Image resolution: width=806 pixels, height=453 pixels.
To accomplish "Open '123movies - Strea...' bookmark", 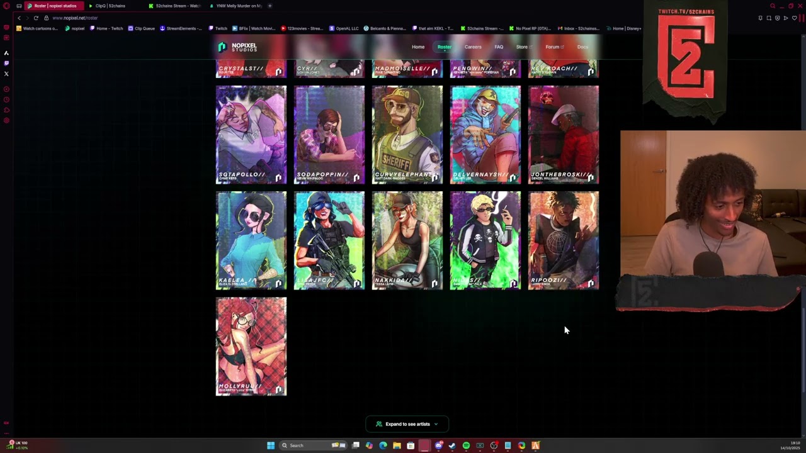I will coord(302,28).
